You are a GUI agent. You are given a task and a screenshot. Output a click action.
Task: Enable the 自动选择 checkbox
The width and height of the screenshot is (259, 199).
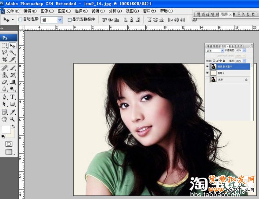pyautogui.click(x=20, y=19)
